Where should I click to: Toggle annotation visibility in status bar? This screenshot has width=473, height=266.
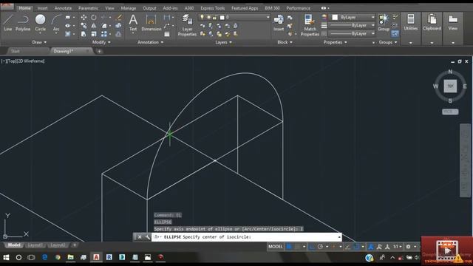point(371,247)
